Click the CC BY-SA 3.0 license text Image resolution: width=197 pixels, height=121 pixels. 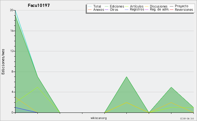tap(187, 119)
